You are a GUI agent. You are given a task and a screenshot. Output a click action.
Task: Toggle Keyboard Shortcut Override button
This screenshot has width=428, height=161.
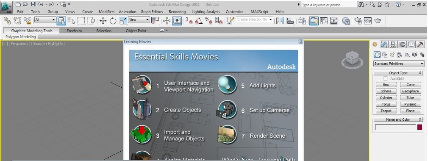[x=177, y=21]
